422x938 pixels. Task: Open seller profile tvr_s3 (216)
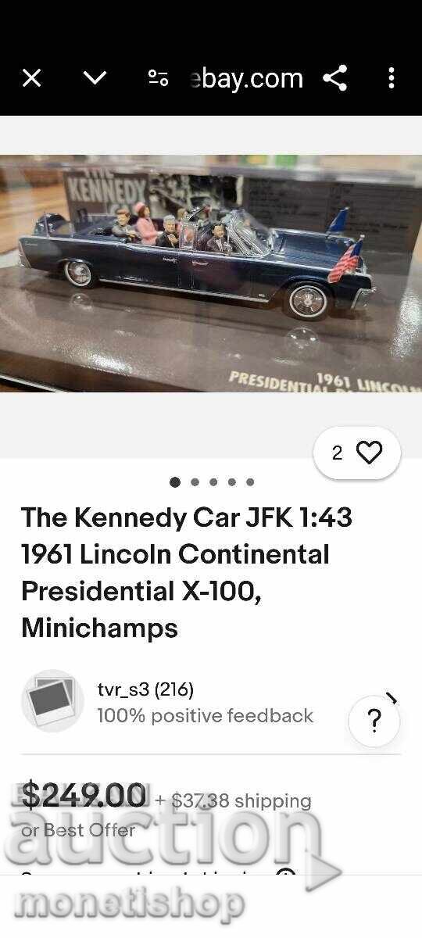pos(145,689)
